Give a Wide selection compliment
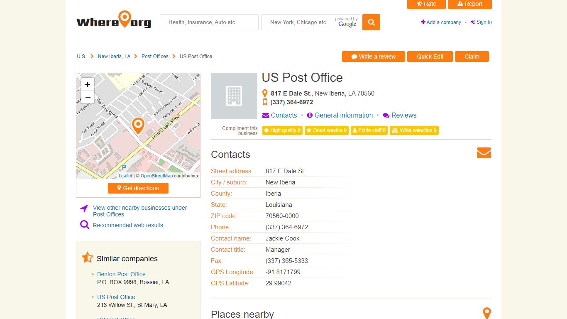 [414, 130]
